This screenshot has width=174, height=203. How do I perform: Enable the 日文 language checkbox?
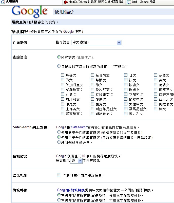[x=126, y=75]
